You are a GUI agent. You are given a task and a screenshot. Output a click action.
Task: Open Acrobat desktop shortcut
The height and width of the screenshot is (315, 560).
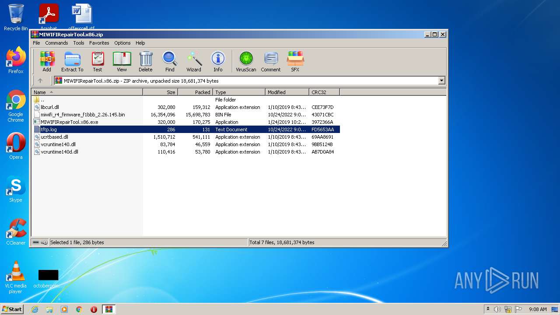[x=49, y=16]
